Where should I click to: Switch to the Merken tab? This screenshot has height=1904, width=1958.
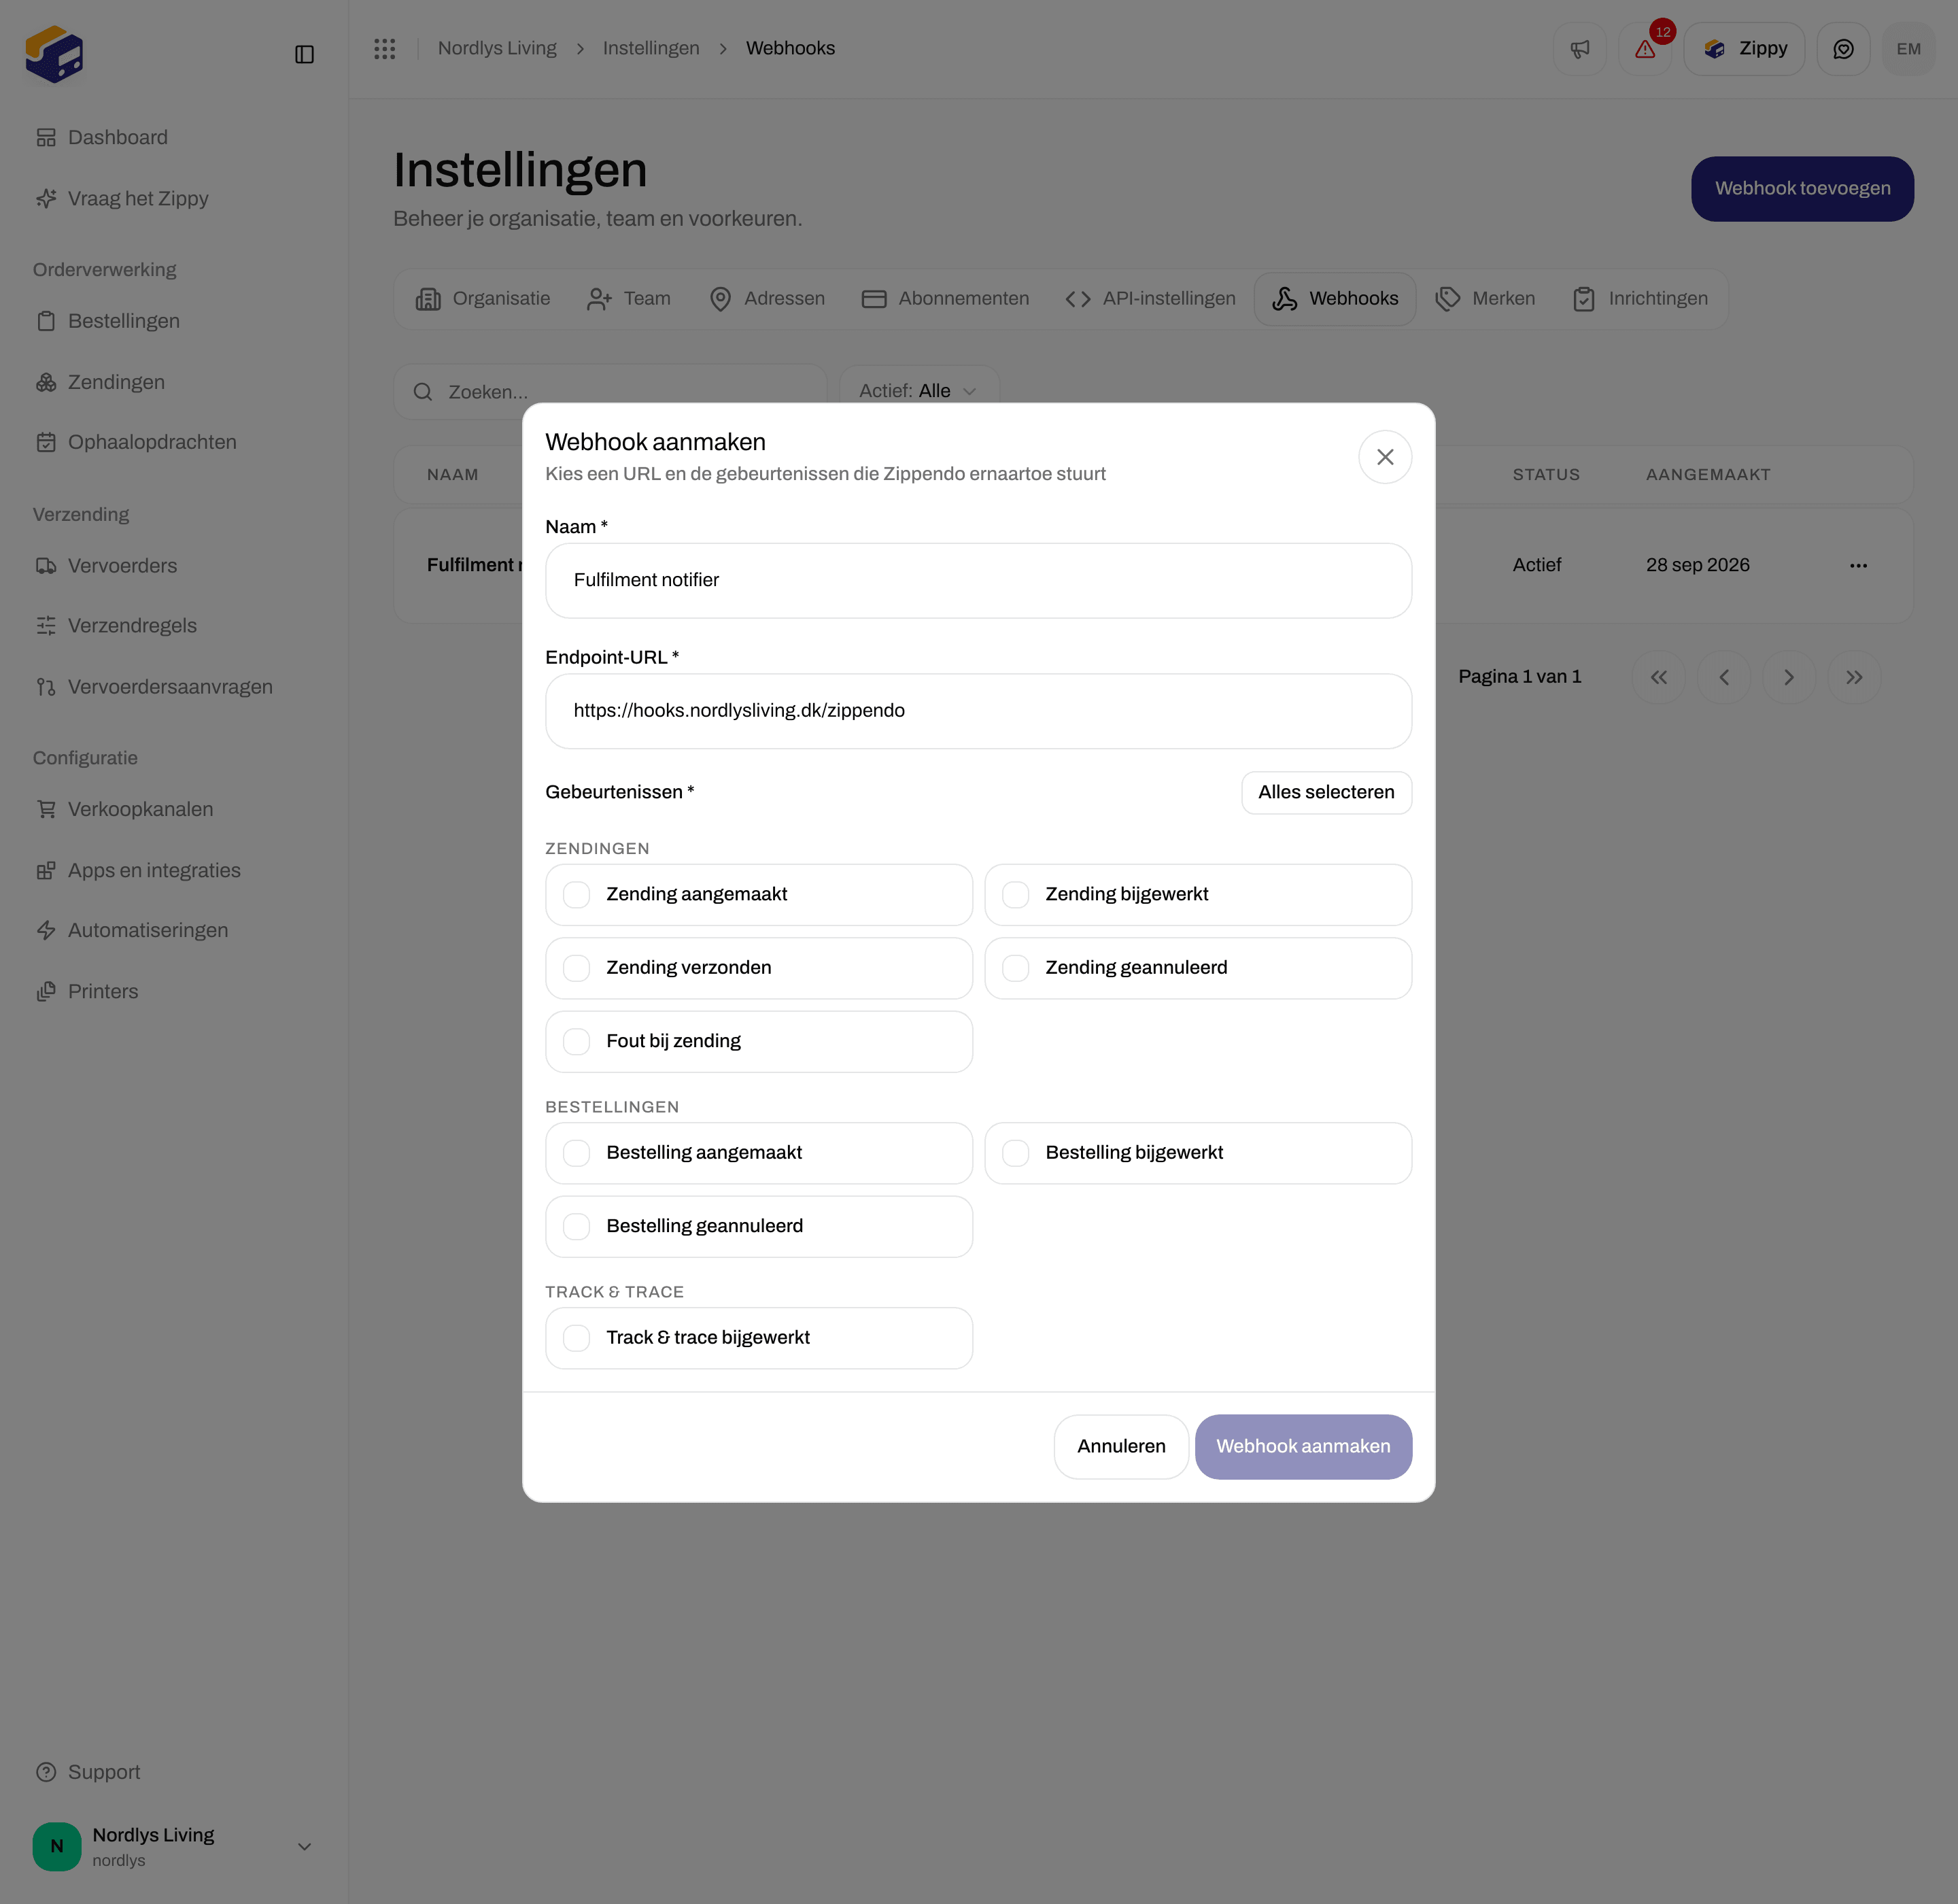tap(1485, 299)
